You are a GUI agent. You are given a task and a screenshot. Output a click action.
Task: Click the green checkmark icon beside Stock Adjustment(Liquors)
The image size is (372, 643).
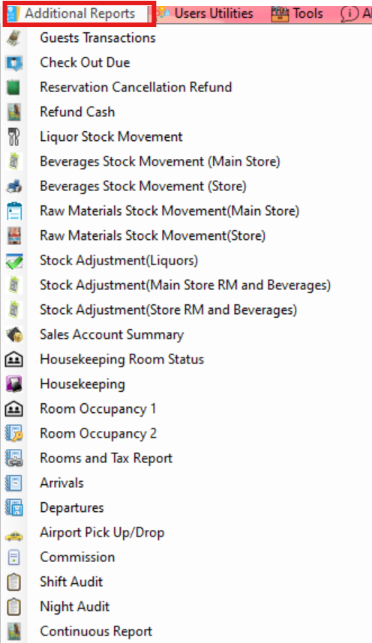click(x=14, y=261)
